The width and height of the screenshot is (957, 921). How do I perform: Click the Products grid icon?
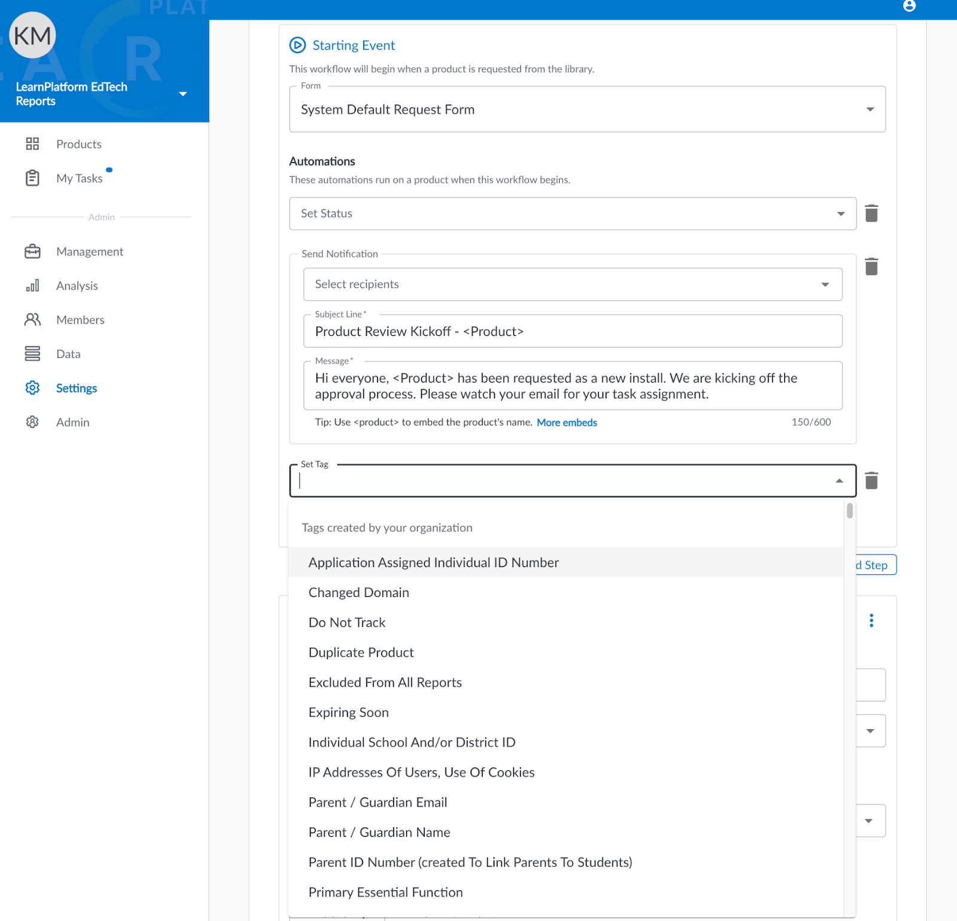(x=32, y=143)
